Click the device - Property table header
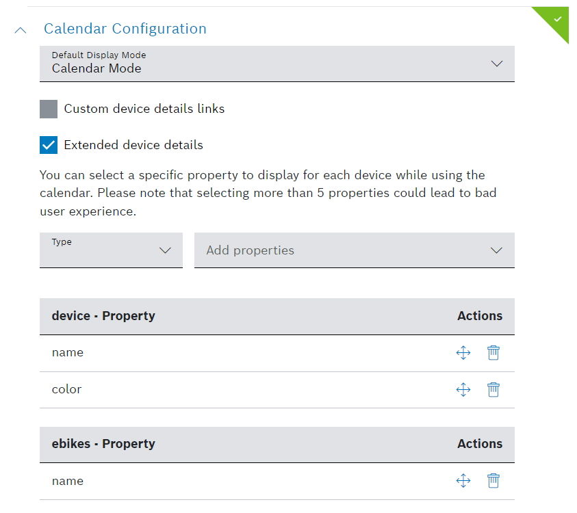This screenshot has height=513, width=577. [103, 316]
